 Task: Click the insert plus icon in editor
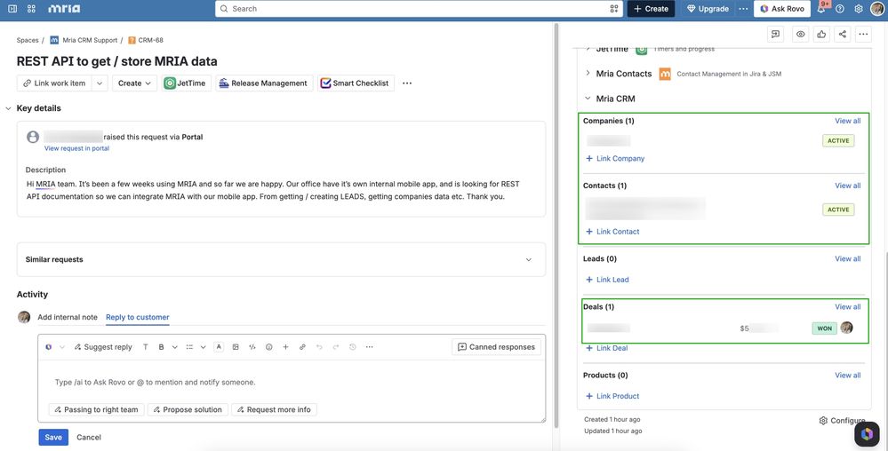[x=285, y=347]
